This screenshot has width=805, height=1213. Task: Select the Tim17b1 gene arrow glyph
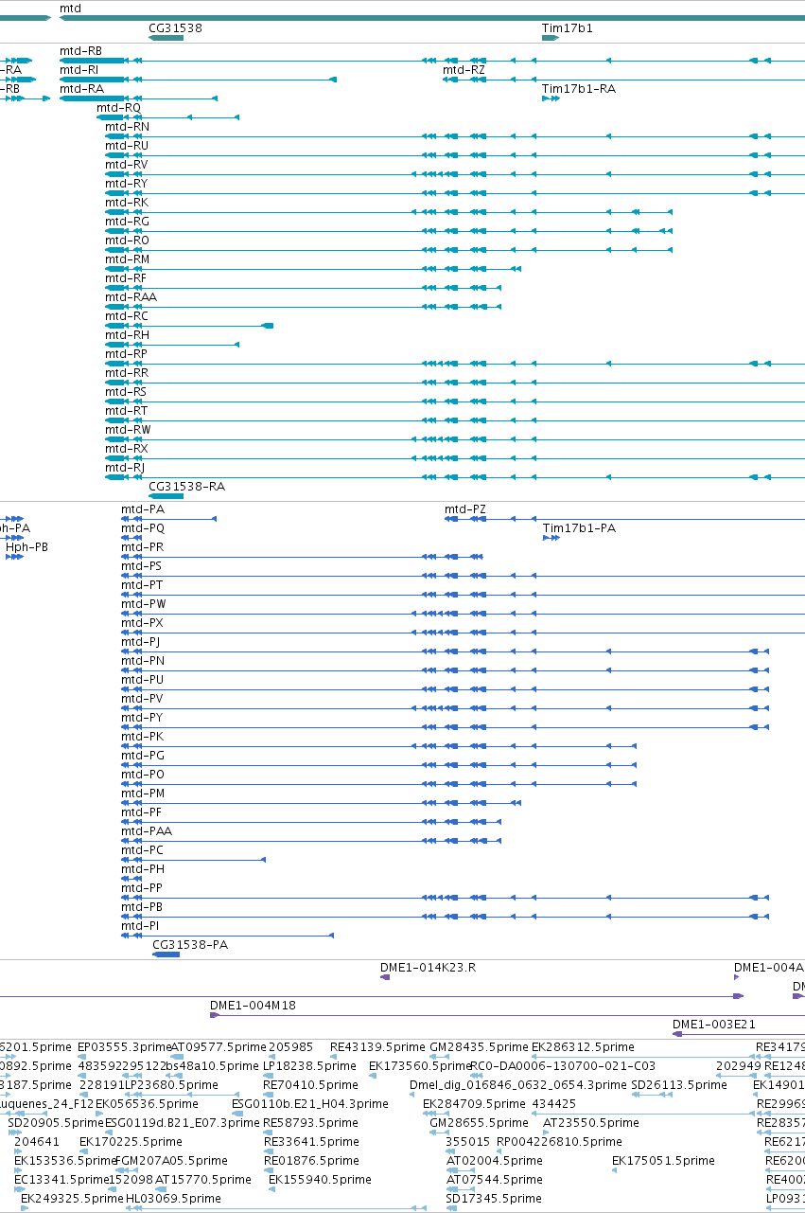pyautogui.click(x=551, y=38)
